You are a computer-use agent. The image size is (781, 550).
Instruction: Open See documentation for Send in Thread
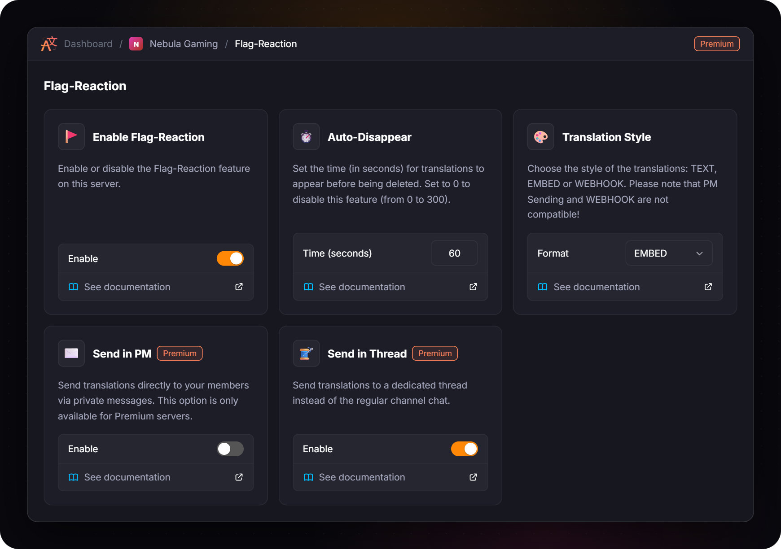click(x=390, y=477)
